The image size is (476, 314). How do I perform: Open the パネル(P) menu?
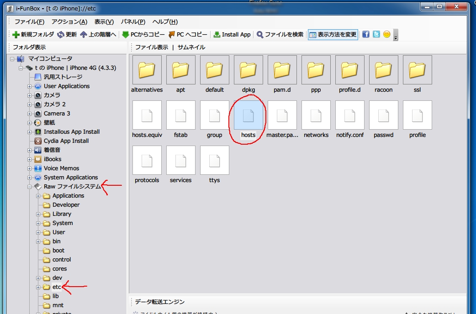tap(133, 22)
